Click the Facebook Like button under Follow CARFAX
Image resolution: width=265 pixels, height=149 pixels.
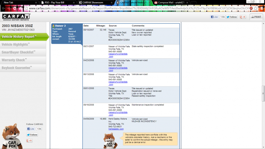tap(31, 129)
